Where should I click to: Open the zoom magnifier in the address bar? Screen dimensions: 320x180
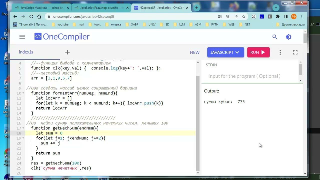(228, 16)
